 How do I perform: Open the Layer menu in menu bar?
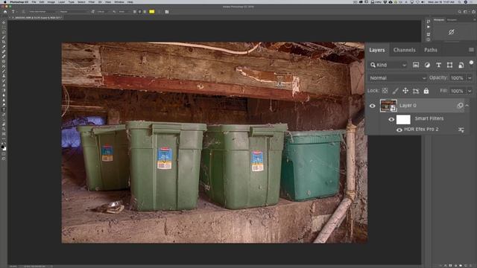[61, 1]
